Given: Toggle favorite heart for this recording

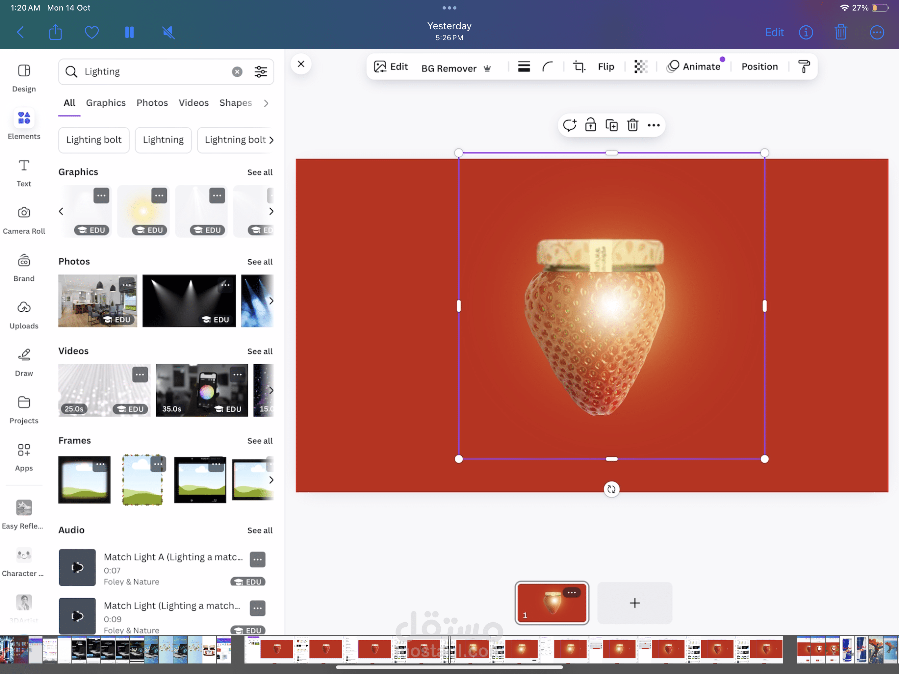Looking at the screenshot, I should pos(92,33).
